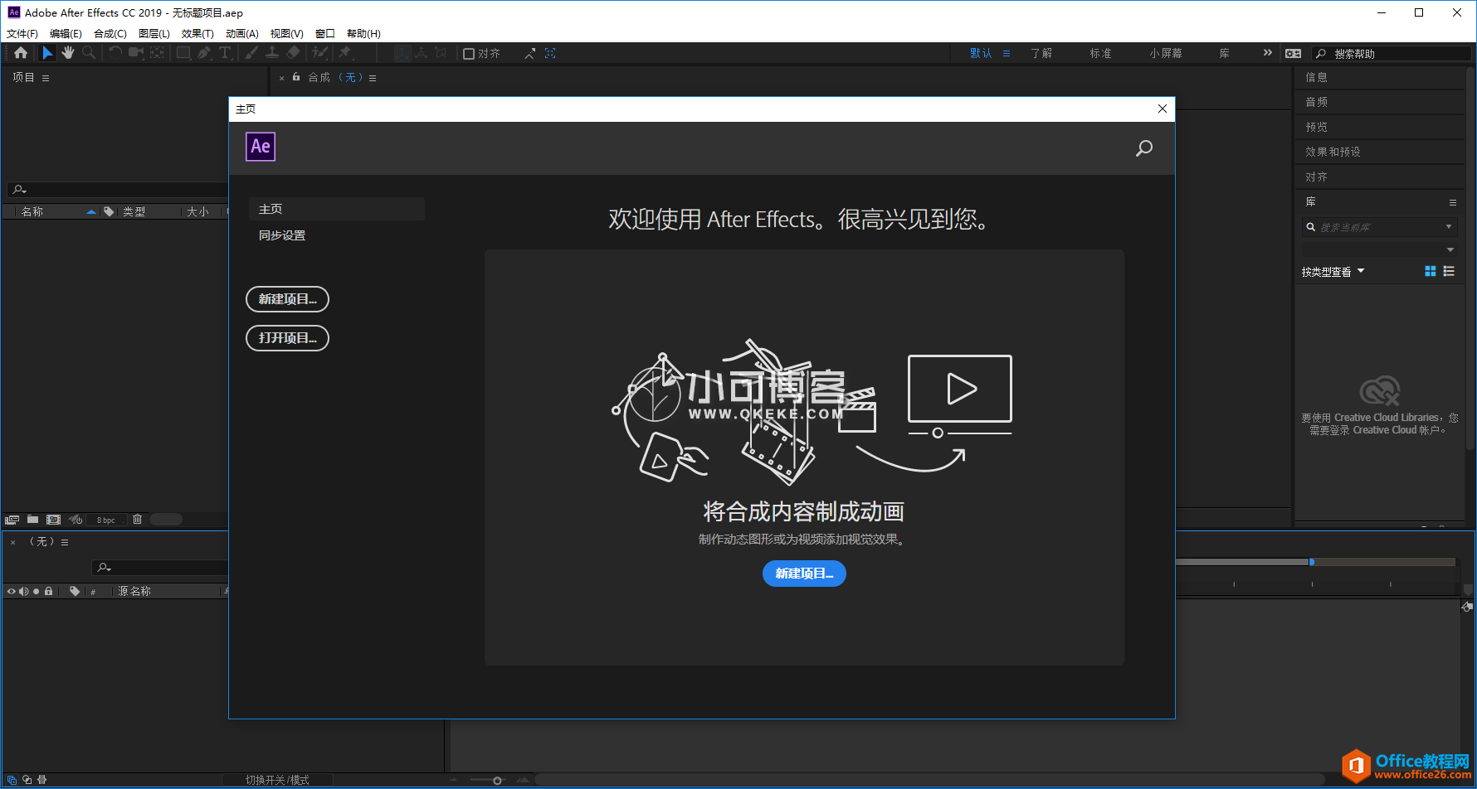Viewport: 1477px width, 789px height.
Task: Switch to the 了解 workspace
Action: [x=1041, y=53]
